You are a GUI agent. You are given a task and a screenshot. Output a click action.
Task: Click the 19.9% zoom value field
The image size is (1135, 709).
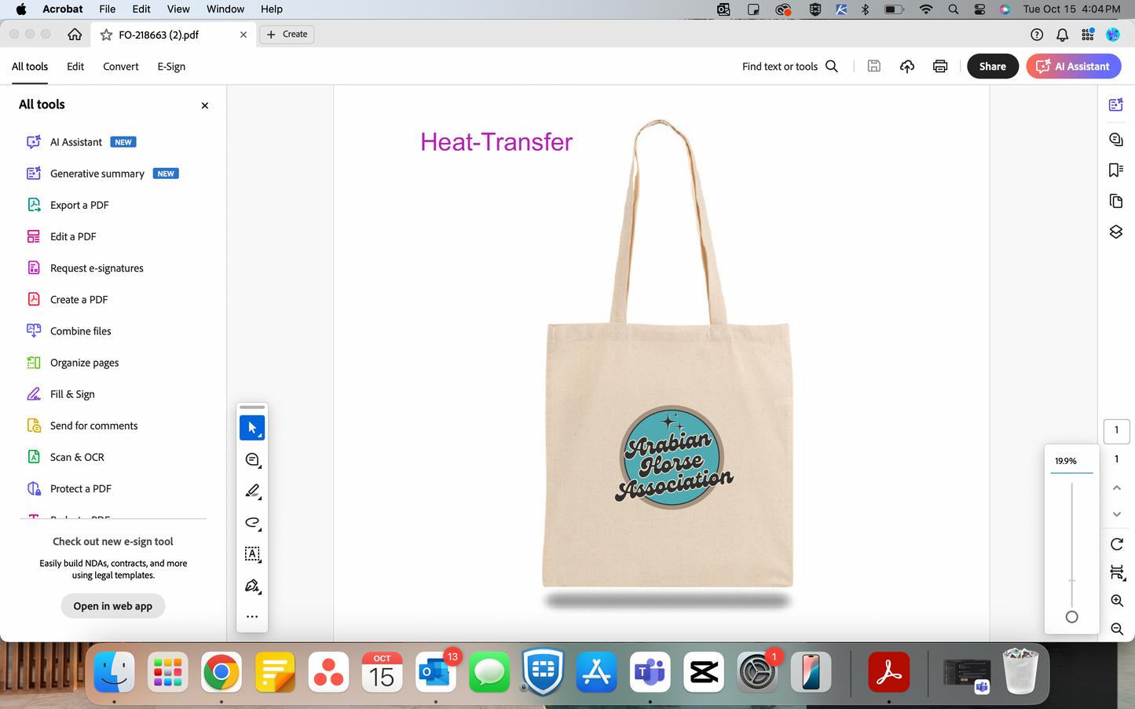tap(1071, 461)
